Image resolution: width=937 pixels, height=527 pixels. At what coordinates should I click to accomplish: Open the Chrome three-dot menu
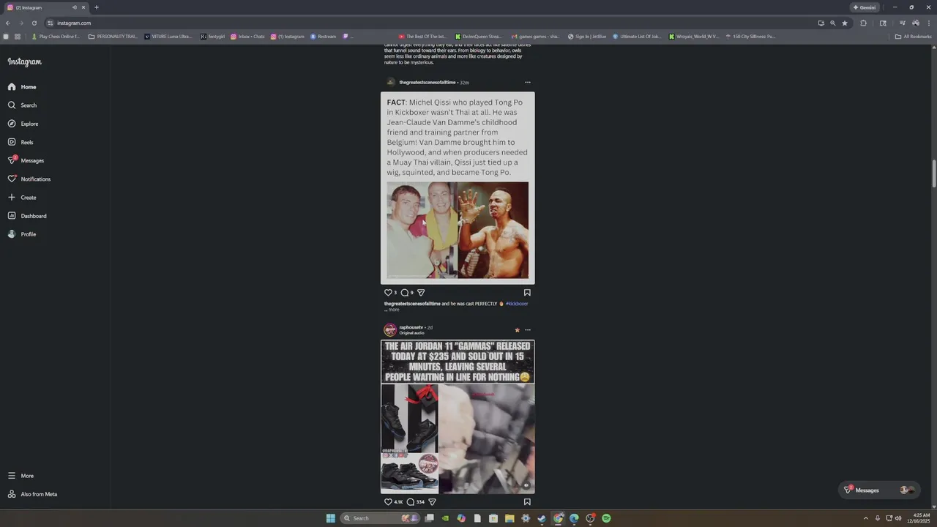tap(929, 23)
